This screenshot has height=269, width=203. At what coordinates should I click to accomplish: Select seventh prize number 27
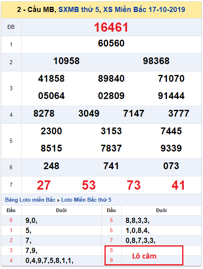click(x=44, y=185)
